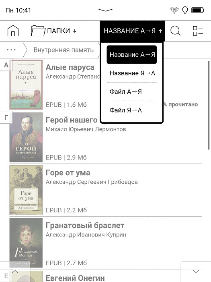Click the vertical scrollbar on right edge
The height and width of the screenshot is (282, 211).
209,105
